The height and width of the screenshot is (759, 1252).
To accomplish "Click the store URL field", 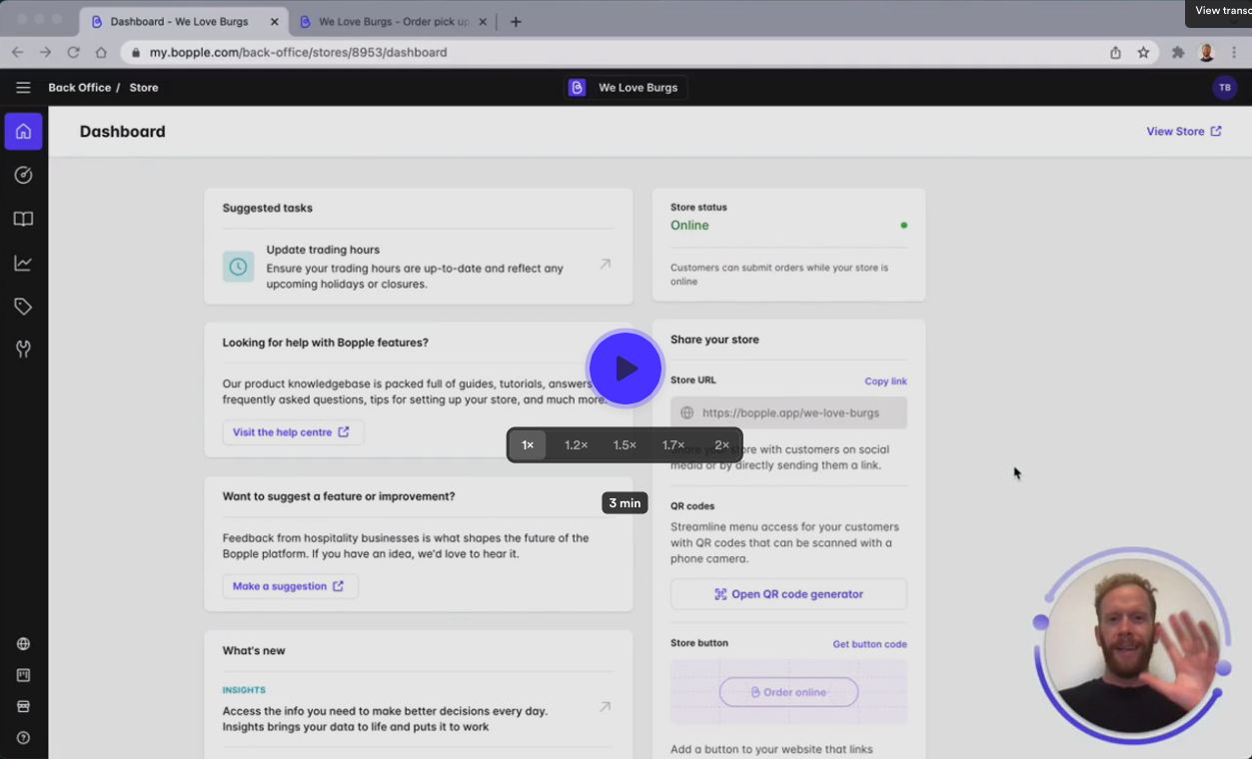I will (x=788, y=412).
